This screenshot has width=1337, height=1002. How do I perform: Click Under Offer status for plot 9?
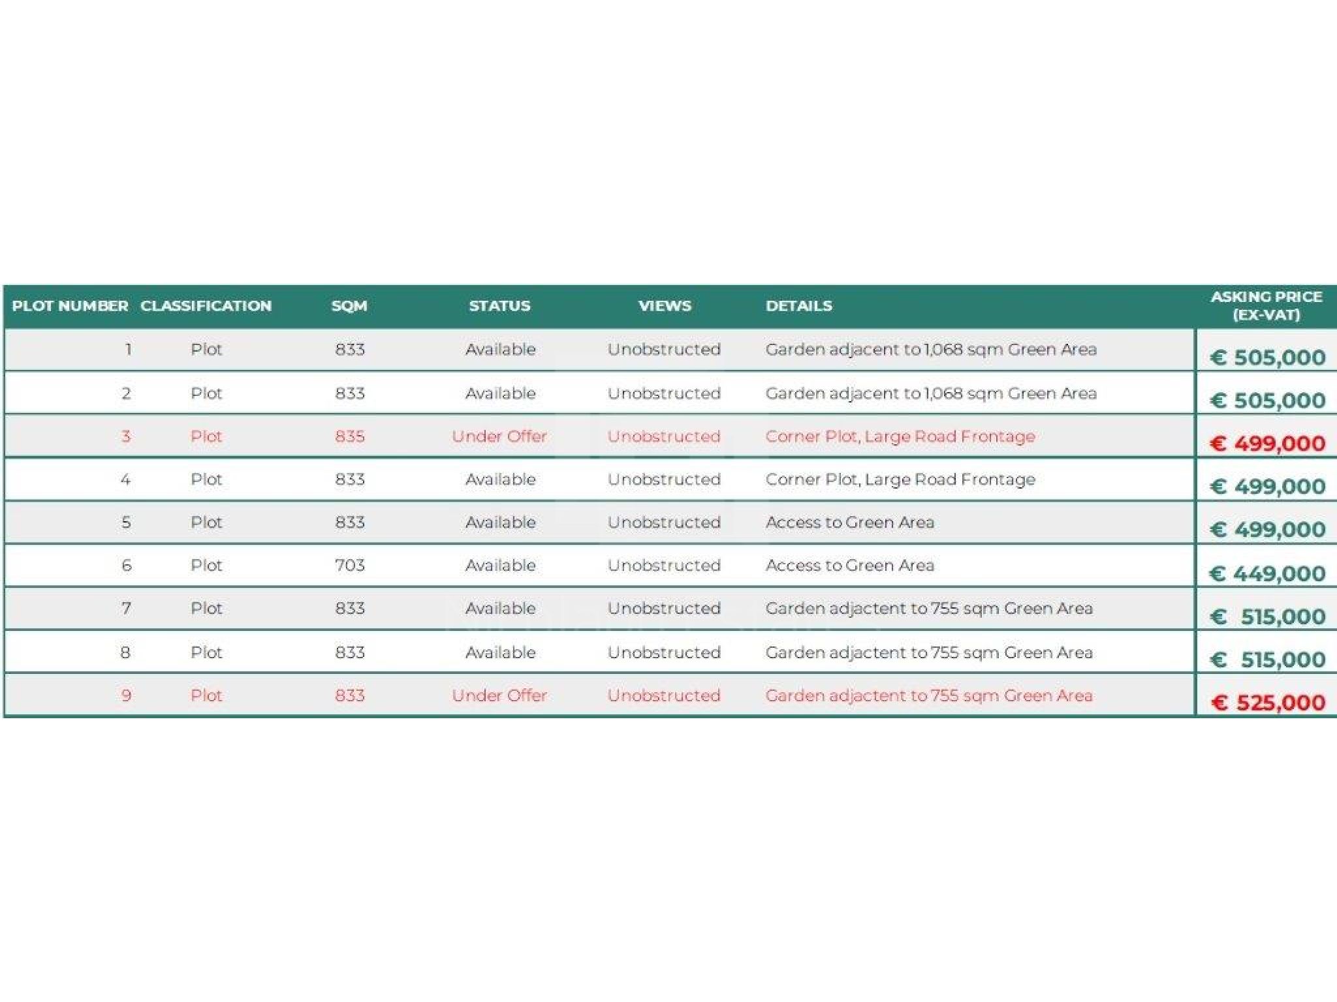[499, 695]
